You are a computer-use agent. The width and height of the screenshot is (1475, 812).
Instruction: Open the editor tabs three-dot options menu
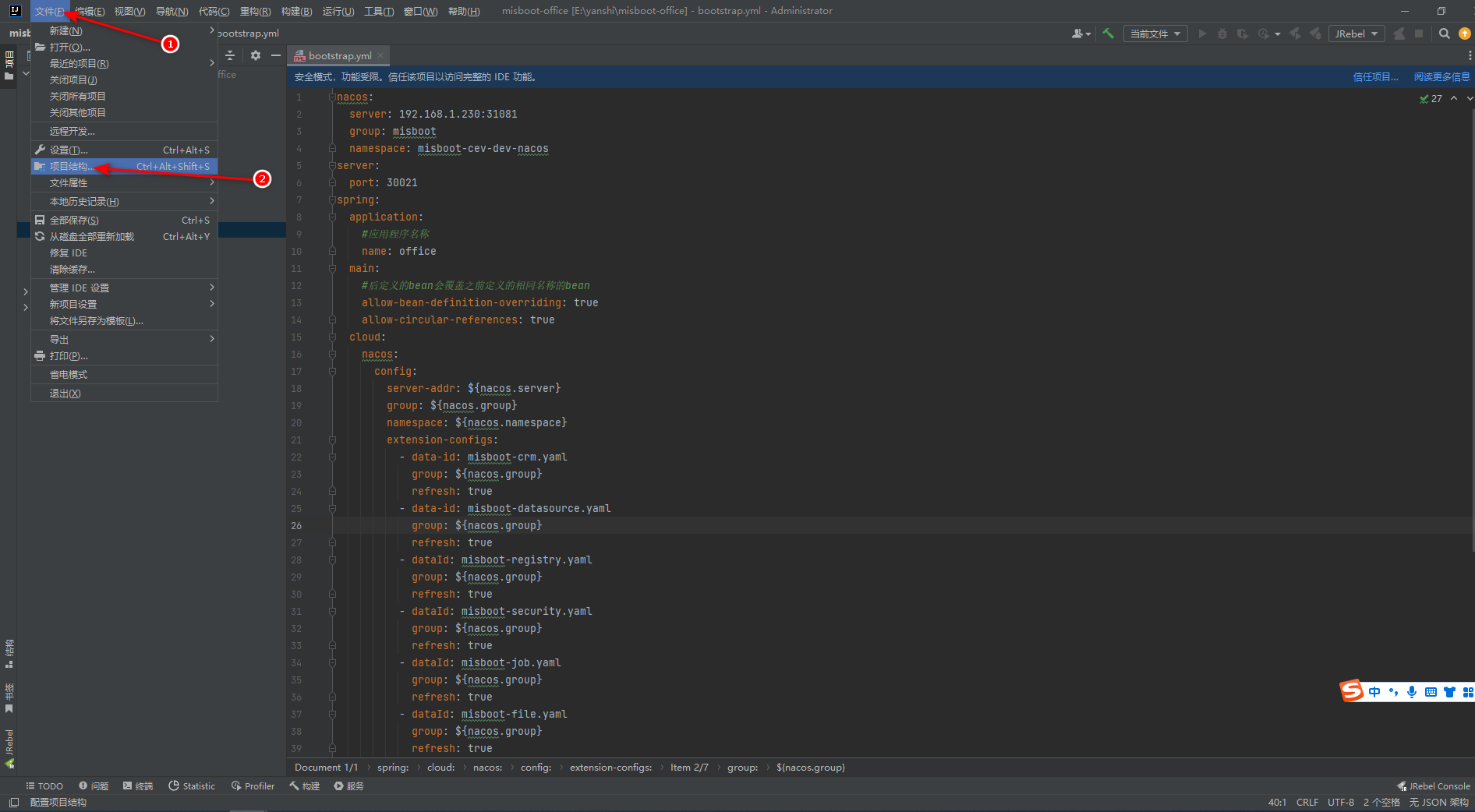point(1470,55)
